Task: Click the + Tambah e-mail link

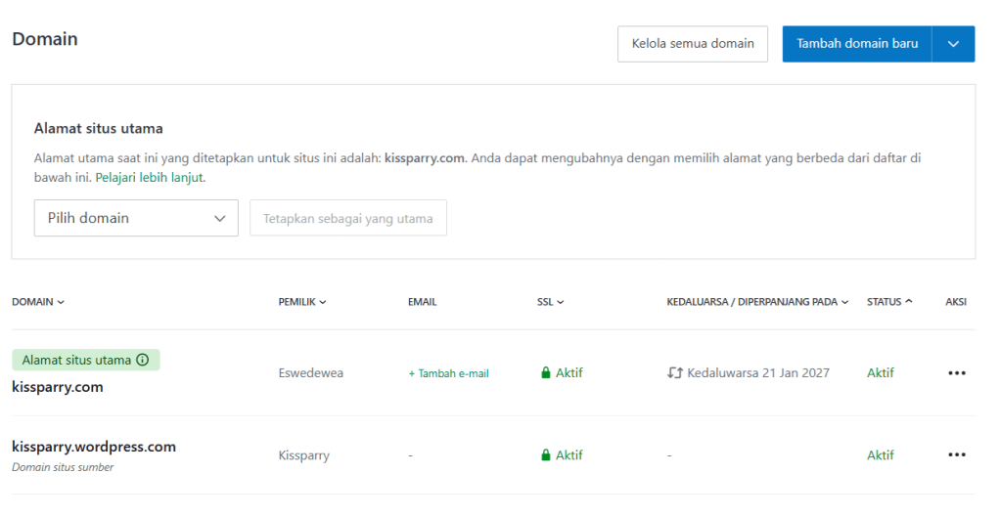Action: (448, 373)
